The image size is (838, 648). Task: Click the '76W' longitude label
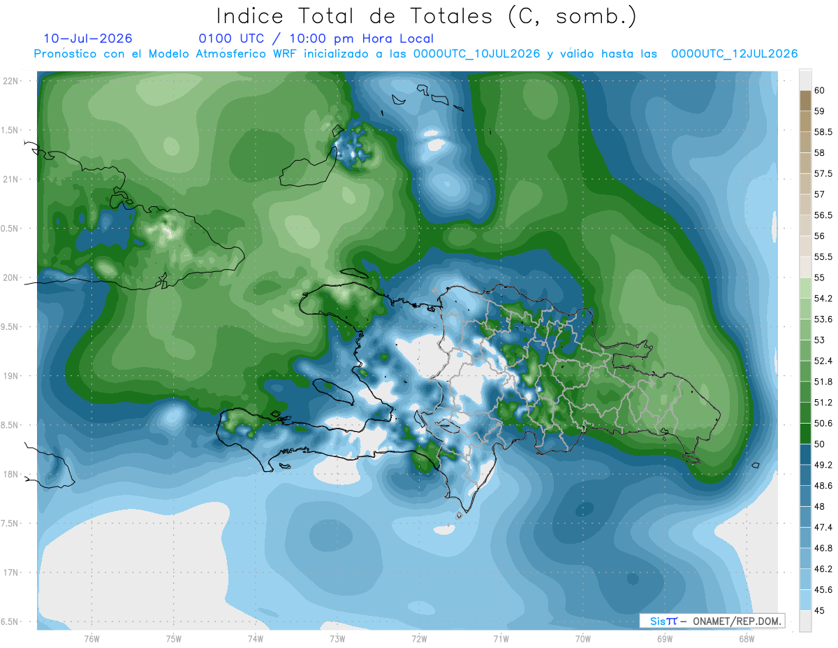[x=91, y=638]
